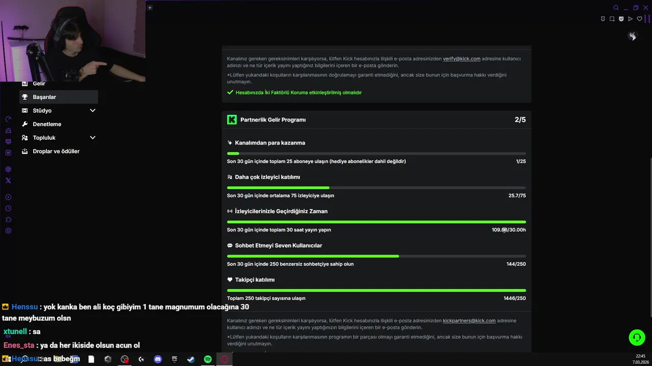Click the pin icon in browser toolbar
The image size is (652, 366).
(603, 19)
